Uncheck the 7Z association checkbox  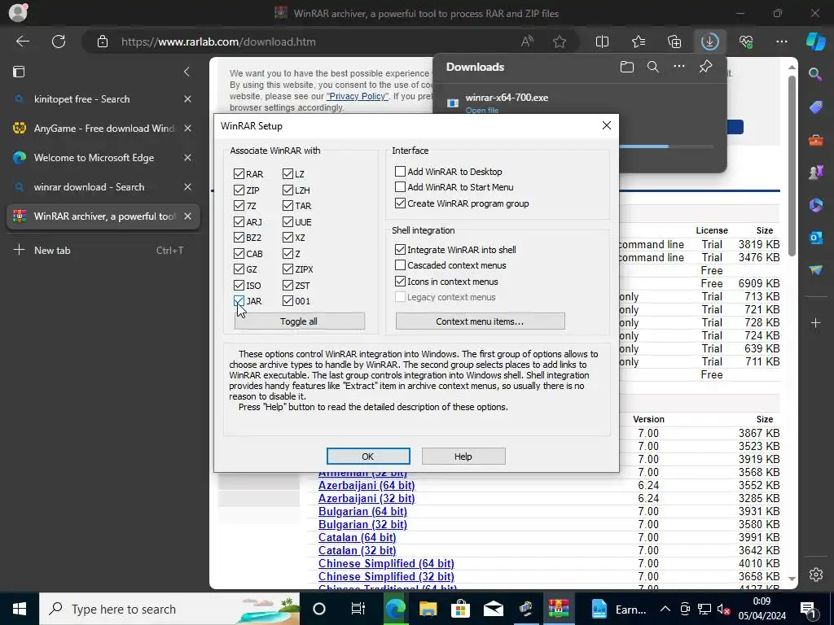[x=239, y=206]
